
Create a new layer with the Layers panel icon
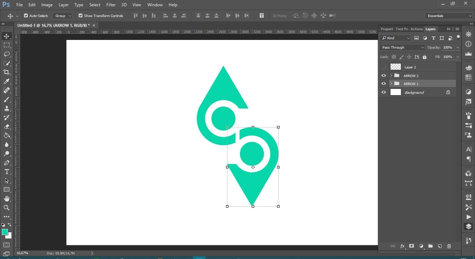[x=440, y=246]
